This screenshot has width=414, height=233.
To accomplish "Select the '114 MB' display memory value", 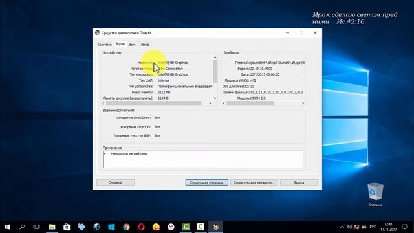I will pos(163,98).
